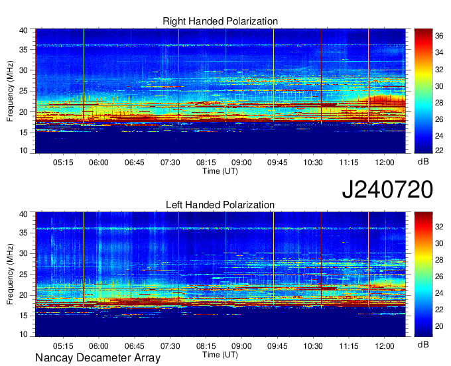Click the "Frequency (MHz)" label on upper plot
The image size is (451, 366).
pyautogui.click(x=10, y=91)
